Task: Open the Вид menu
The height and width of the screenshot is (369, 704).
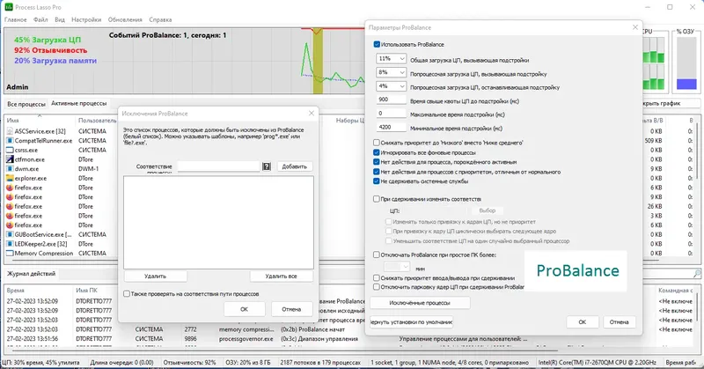Action: [x=60, y=19]
